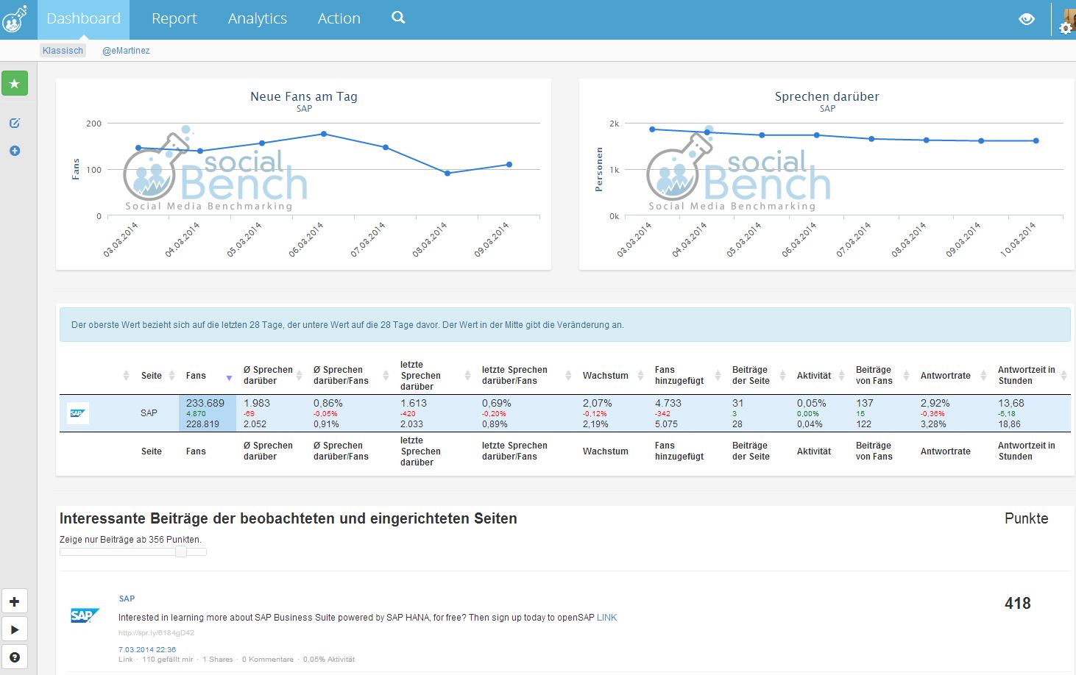Image resolution: width=1076 pixels, height=675 pixels.
Task: Click the 13,68 Antwortzeit value
Action: 1011,403
